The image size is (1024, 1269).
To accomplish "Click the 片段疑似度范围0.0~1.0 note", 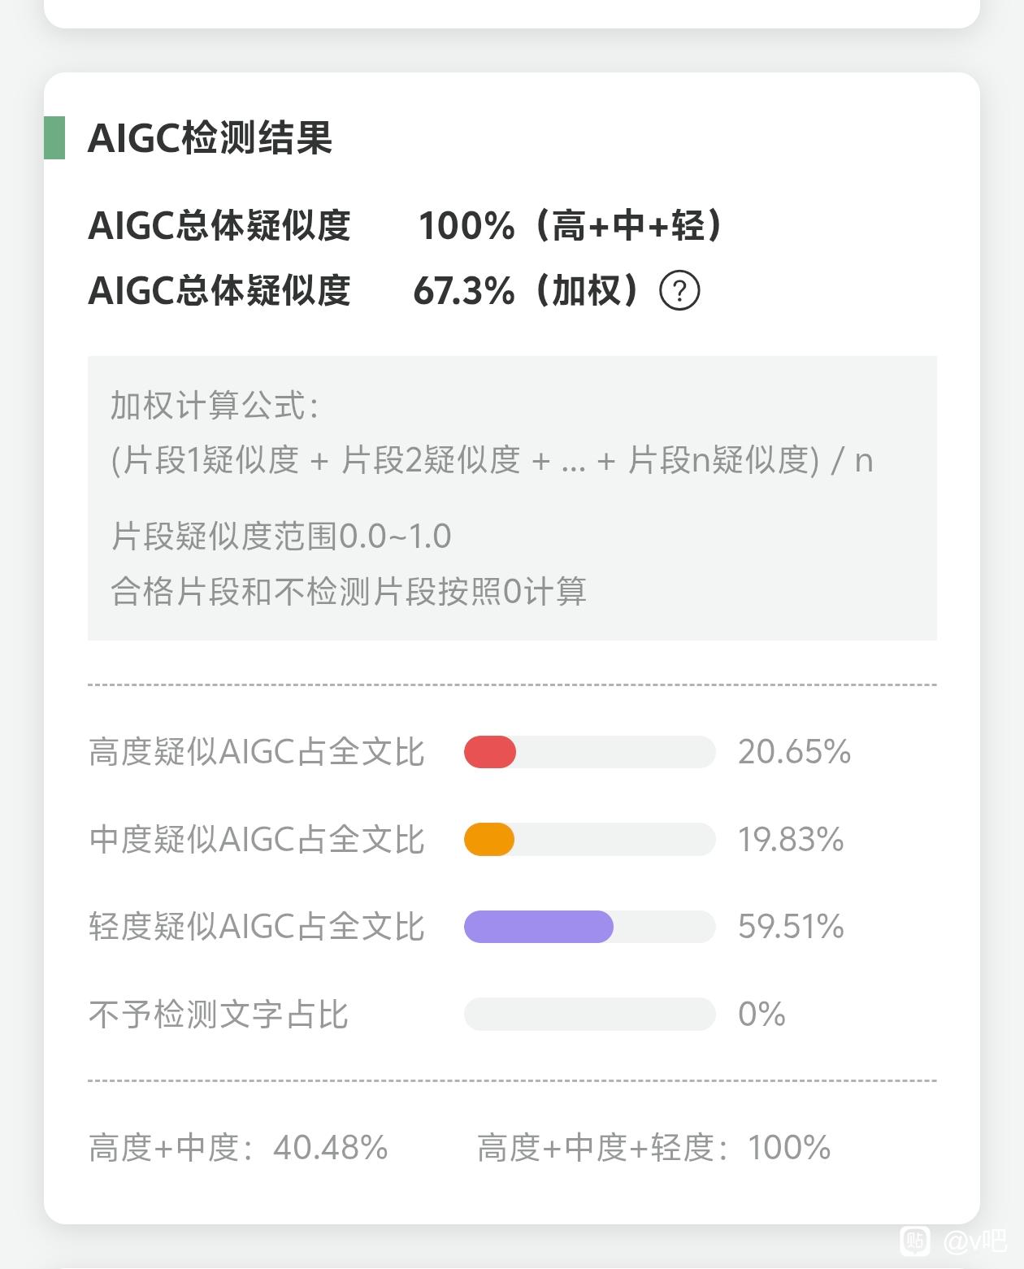I will pyautogui.click(x=280, y=537).
